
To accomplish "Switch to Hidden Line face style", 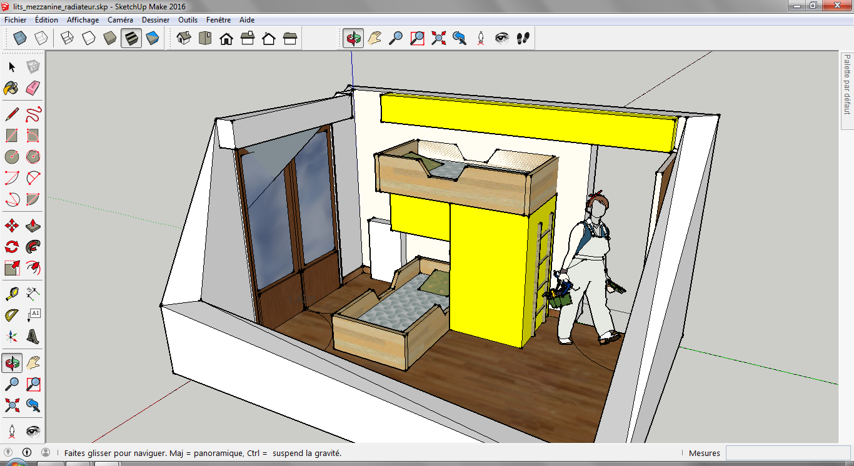I will (89, 39).
